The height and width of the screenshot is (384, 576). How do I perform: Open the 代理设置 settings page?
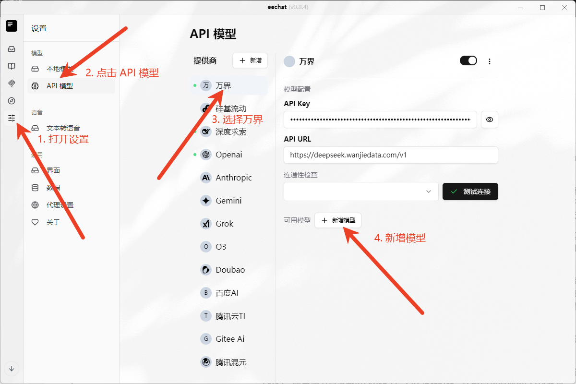[x=71, y=205]
